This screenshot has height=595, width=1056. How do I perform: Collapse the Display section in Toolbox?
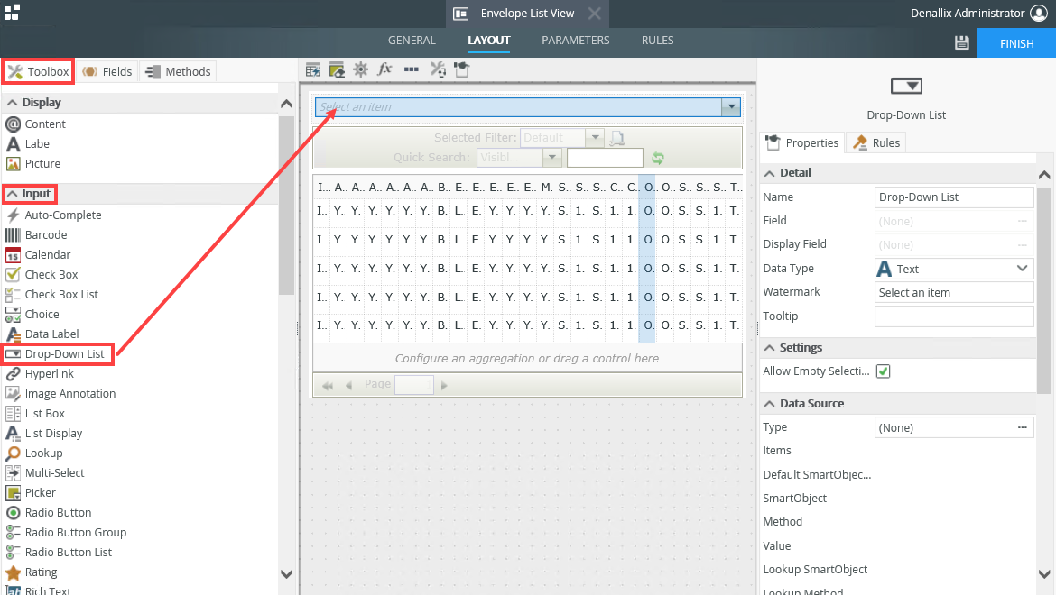[14, 103]
